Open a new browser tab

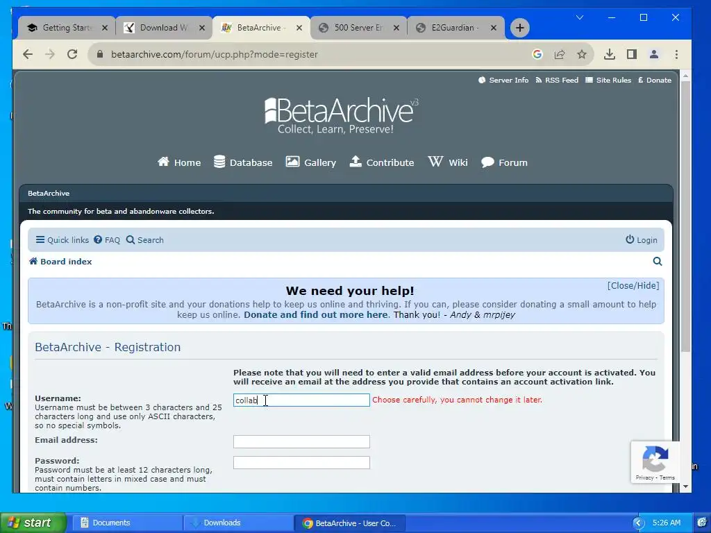[519, 28]
